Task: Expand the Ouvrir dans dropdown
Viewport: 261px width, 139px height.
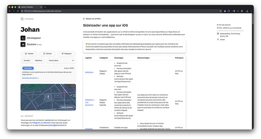Action: pyautogui.click(x=61, y=60)
